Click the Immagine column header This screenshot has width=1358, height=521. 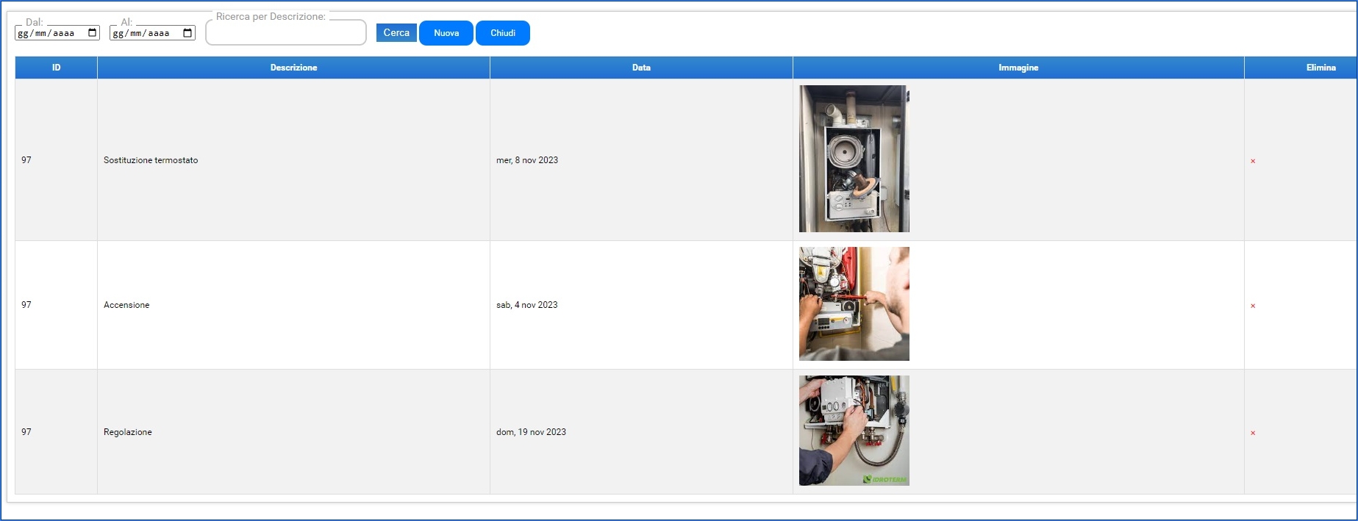[x=1018, y=68]
